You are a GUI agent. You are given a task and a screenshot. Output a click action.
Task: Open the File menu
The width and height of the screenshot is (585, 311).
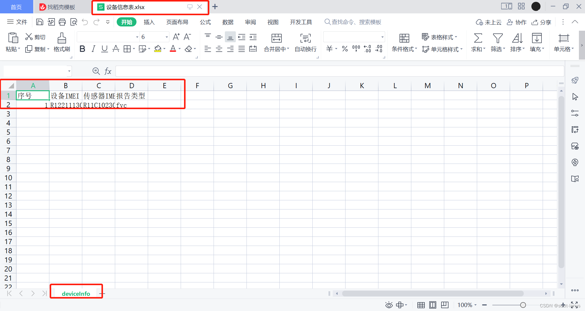(x=17, y=22)
